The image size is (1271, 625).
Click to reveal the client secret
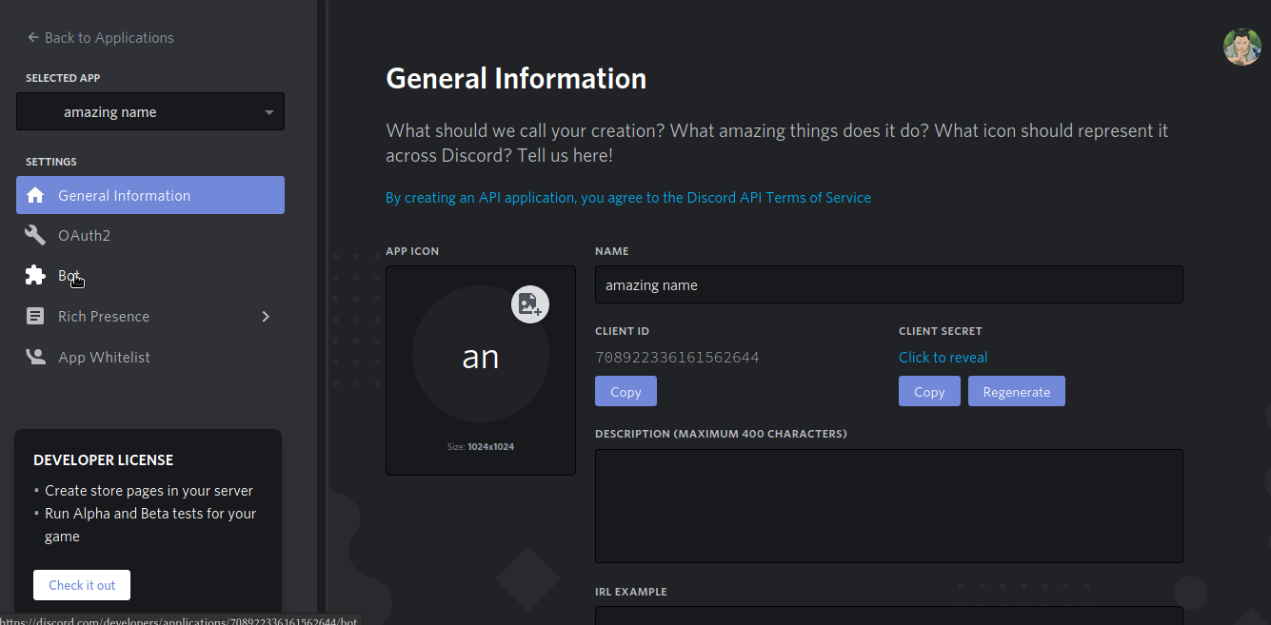[x=943, y=357]
